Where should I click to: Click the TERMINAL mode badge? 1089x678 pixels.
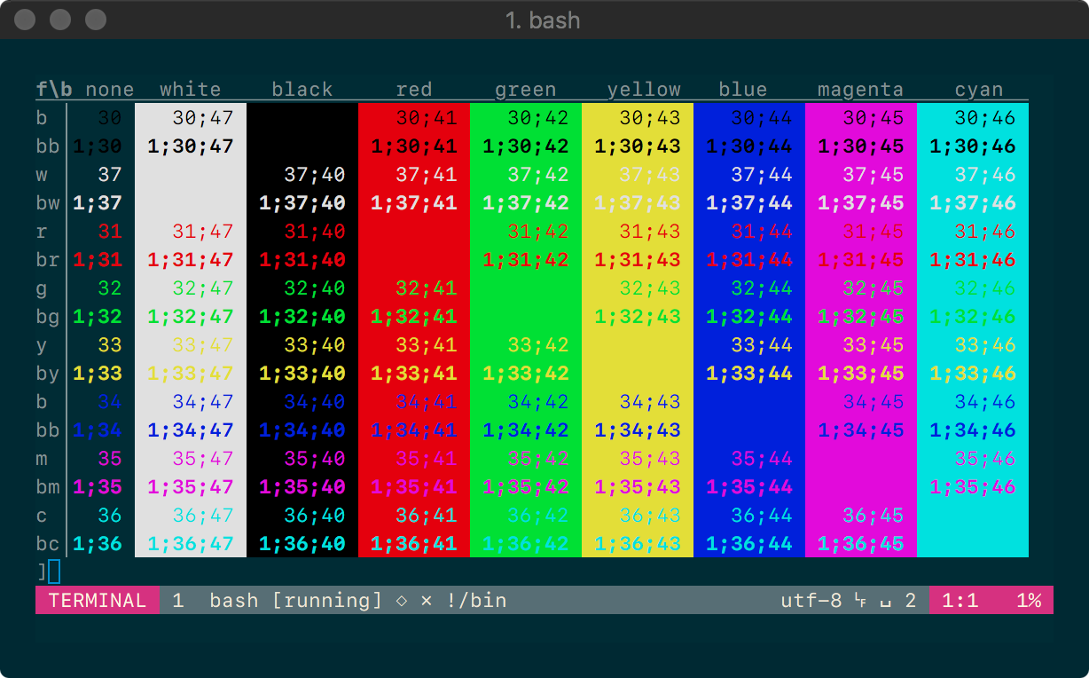(x=98, y=600)
